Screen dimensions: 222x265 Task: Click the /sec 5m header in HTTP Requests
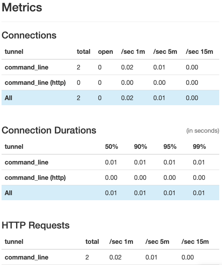pos(157,242)
